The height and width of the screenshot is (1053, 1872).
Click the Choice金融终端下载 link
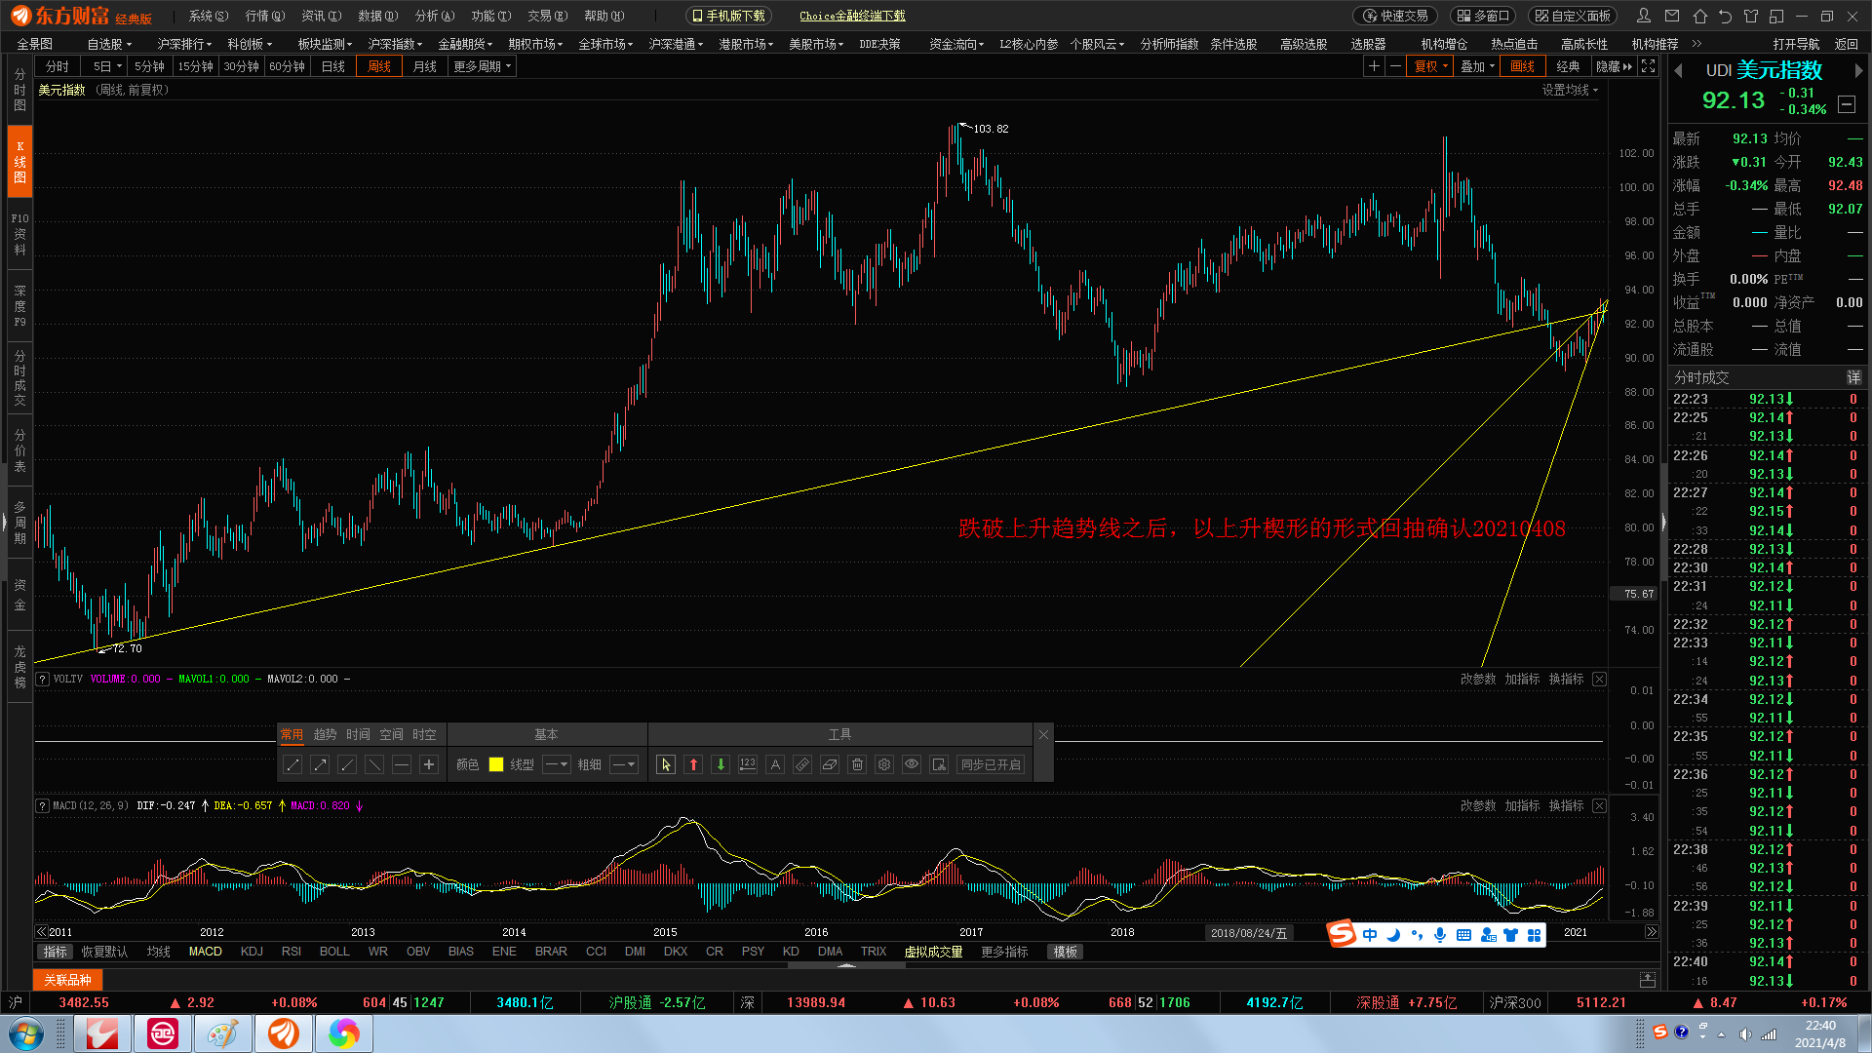(x=852, y=16)
